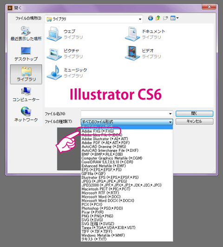Select Illustrator EPS file type
The height and width of the screenshot is (247, 223).
tap(127, 177)
